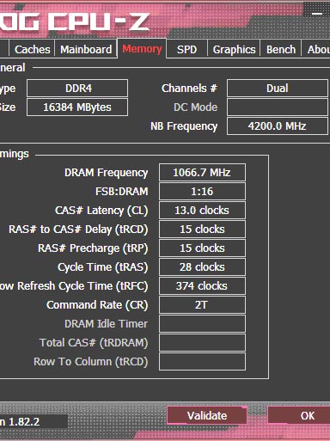Viewport: 330px width, 441px height.
Task: Switch to the Graphics tab
Action: pyautogui.click(x=234, y=49)
